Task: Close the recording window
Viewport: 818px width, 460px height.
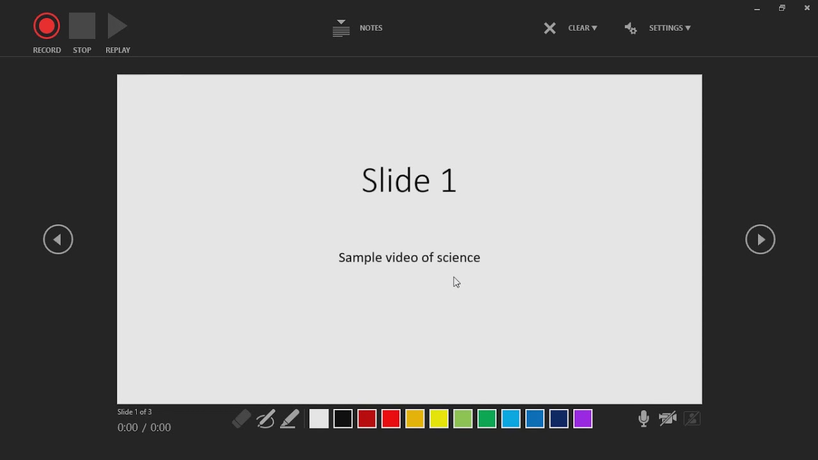Action: pyautogui.click(x=807, y=8)
